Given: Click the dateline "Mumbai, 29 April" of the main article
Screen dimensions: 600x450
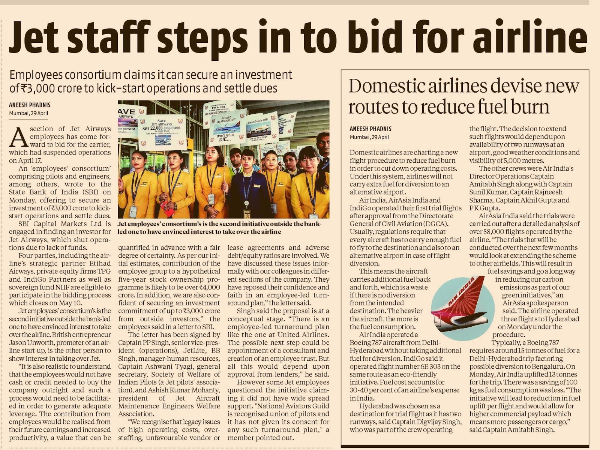Looking at the screenshot, I should point(28,113).
